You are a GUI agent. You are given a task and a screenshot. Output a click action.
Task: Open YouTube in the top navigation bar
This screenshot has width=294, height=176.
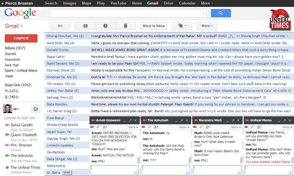click(118, 3)
